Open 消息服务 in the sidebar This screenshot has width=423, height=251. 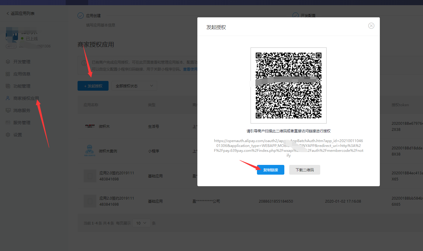pyautogui.click(x=22, y=110)
